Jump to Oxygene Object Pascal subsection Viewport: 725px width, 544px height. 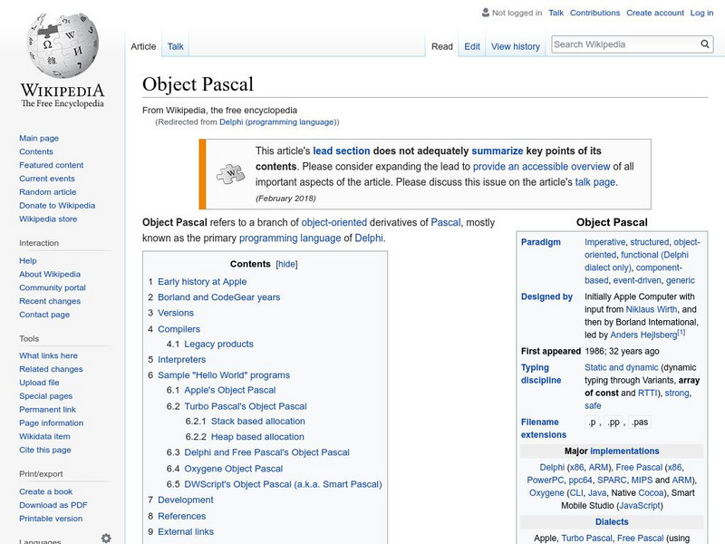coord(234,468)
